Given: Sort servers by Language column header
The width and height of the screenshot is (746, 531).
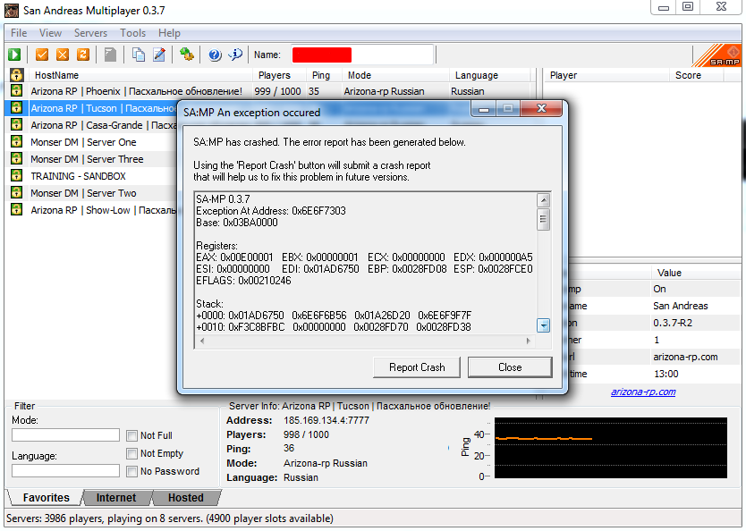Looking at the screenshot, I should [x=490, y=75].
